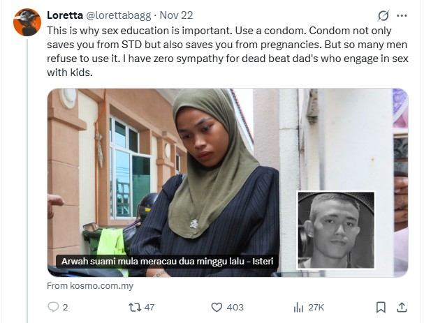This screenshot has width=424, height=323.
Task: Open the tweet by clicking its text
Action: [224, 52]
